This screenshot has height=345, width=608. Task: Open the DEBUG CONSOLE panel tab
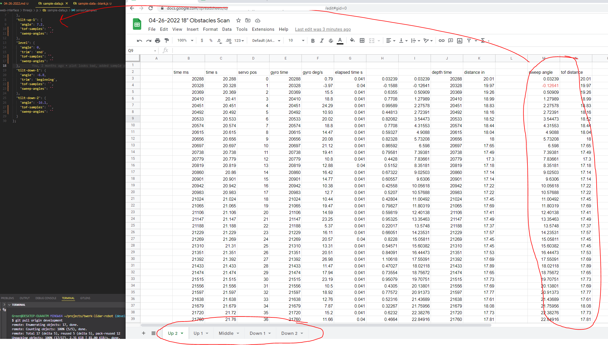46,298
